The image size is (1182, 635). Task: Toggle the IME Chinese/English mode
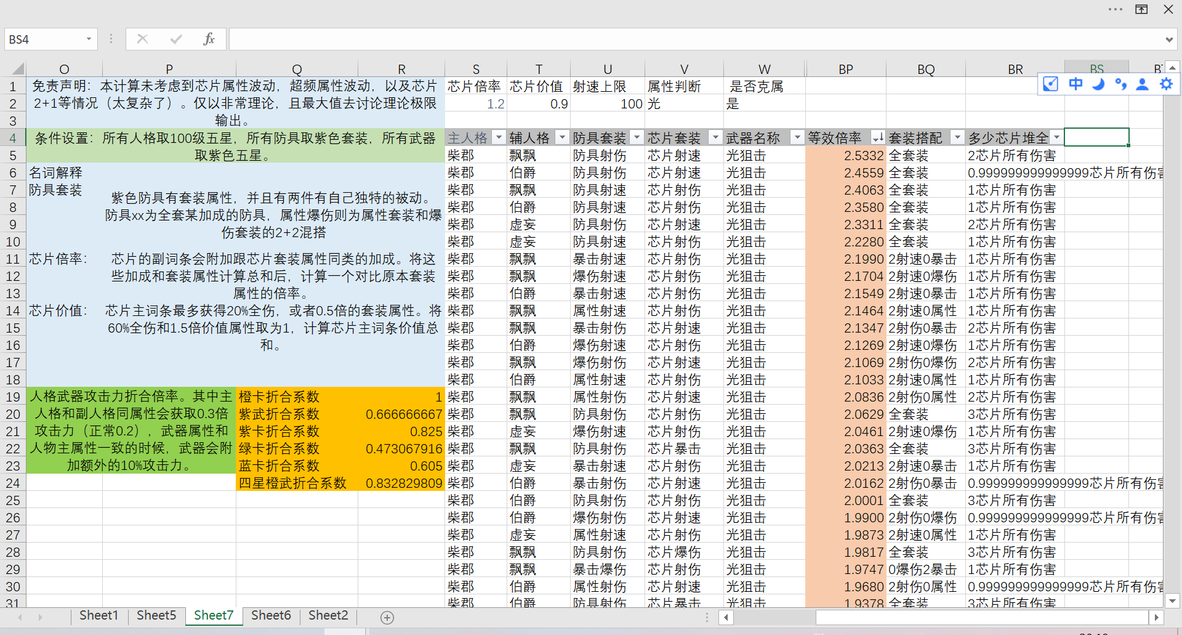tap(1075, 84)
